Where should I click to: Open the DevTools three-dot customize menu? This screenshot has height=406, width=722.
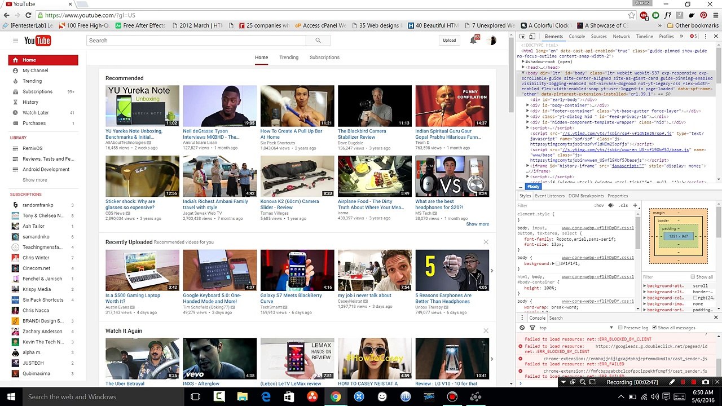tap(705, 37)
